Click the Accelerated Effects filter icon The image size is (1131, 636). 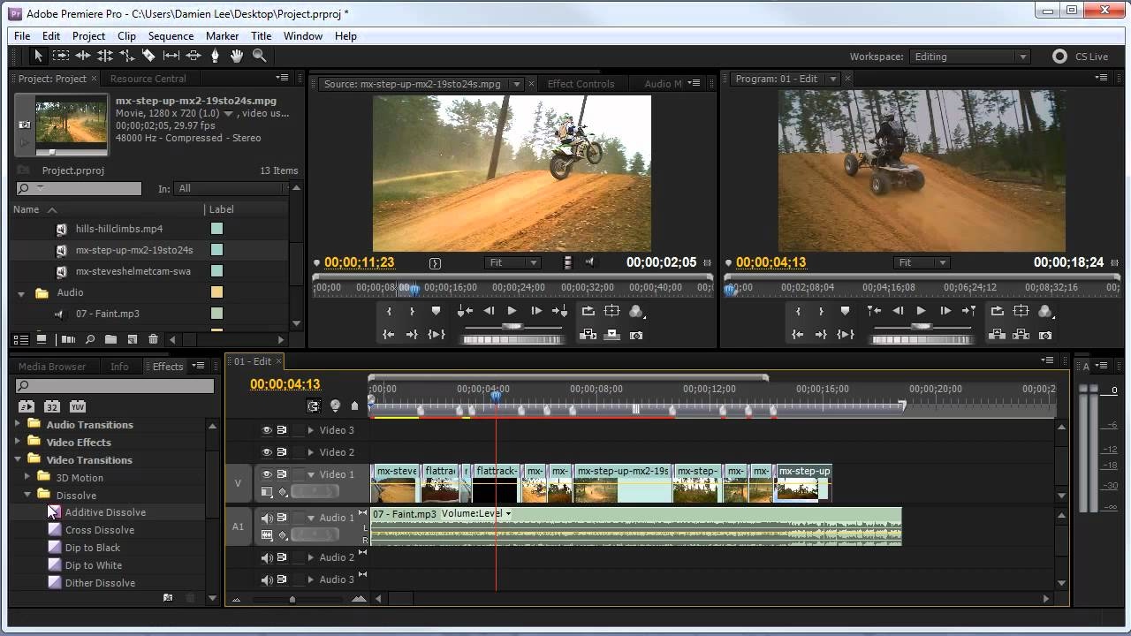tap(27, 406)
